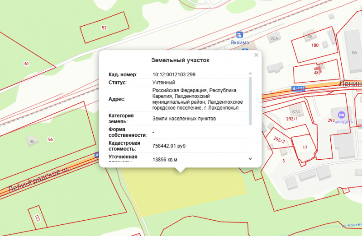Click building 88 on the map
The width and height of the screenshot is (362, 236).
(x=310, y=36)
